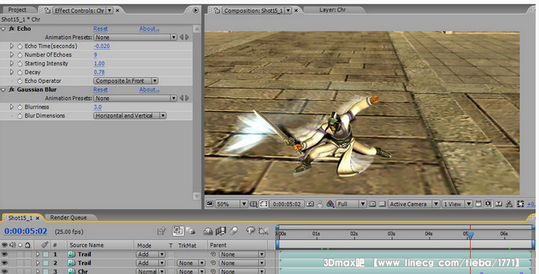
Task: Collapse the Gaussian Blur effect group
Action: [4, 90]
